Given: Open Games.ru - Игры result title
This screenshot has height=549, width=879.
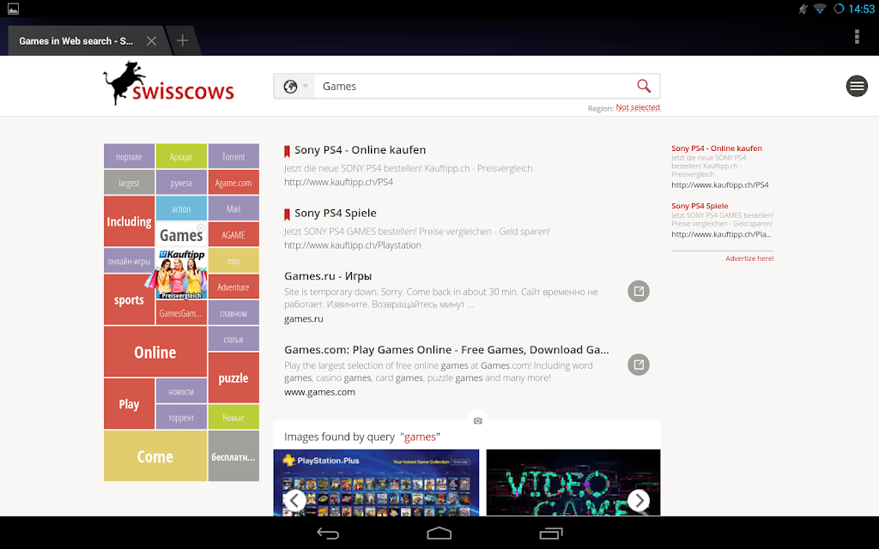Looking at the screenshot, I should (328, 275).
